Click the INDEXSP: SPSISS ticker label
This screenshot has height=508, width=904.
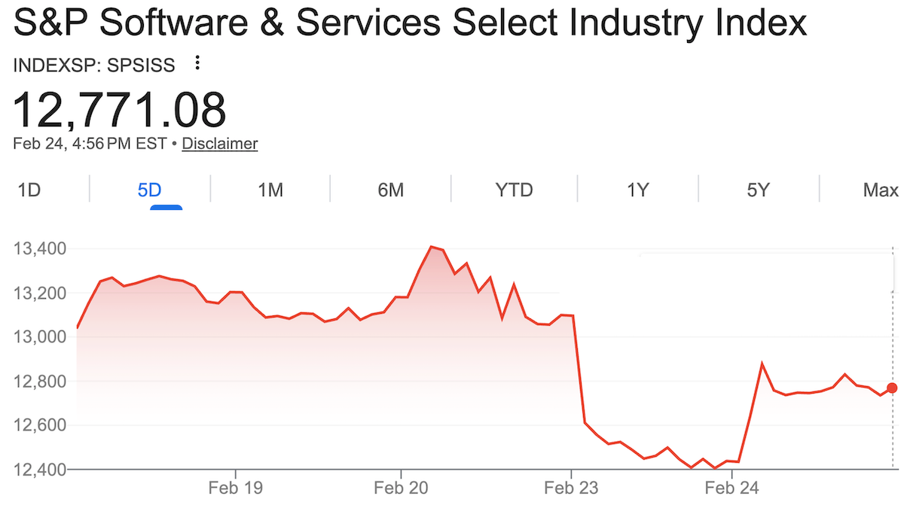(93, 65)
